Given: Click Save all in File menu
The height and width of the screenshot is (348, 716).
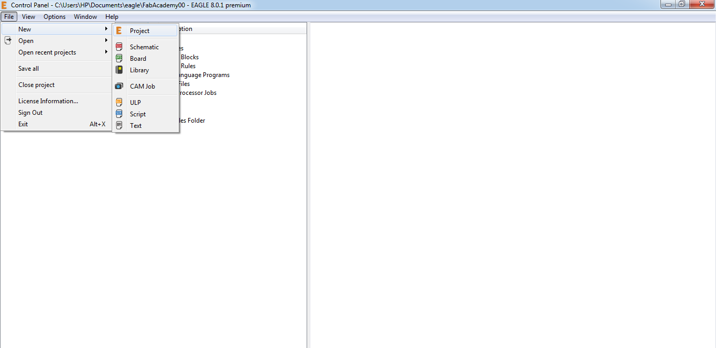Looking at the screenshot, I should (57, 69).
